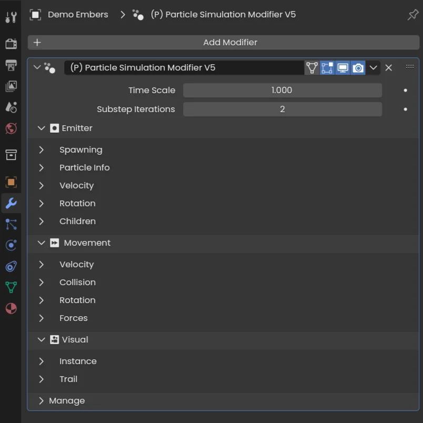Open the Physics properties tab
423x423 pixels.
click(11, 245)
